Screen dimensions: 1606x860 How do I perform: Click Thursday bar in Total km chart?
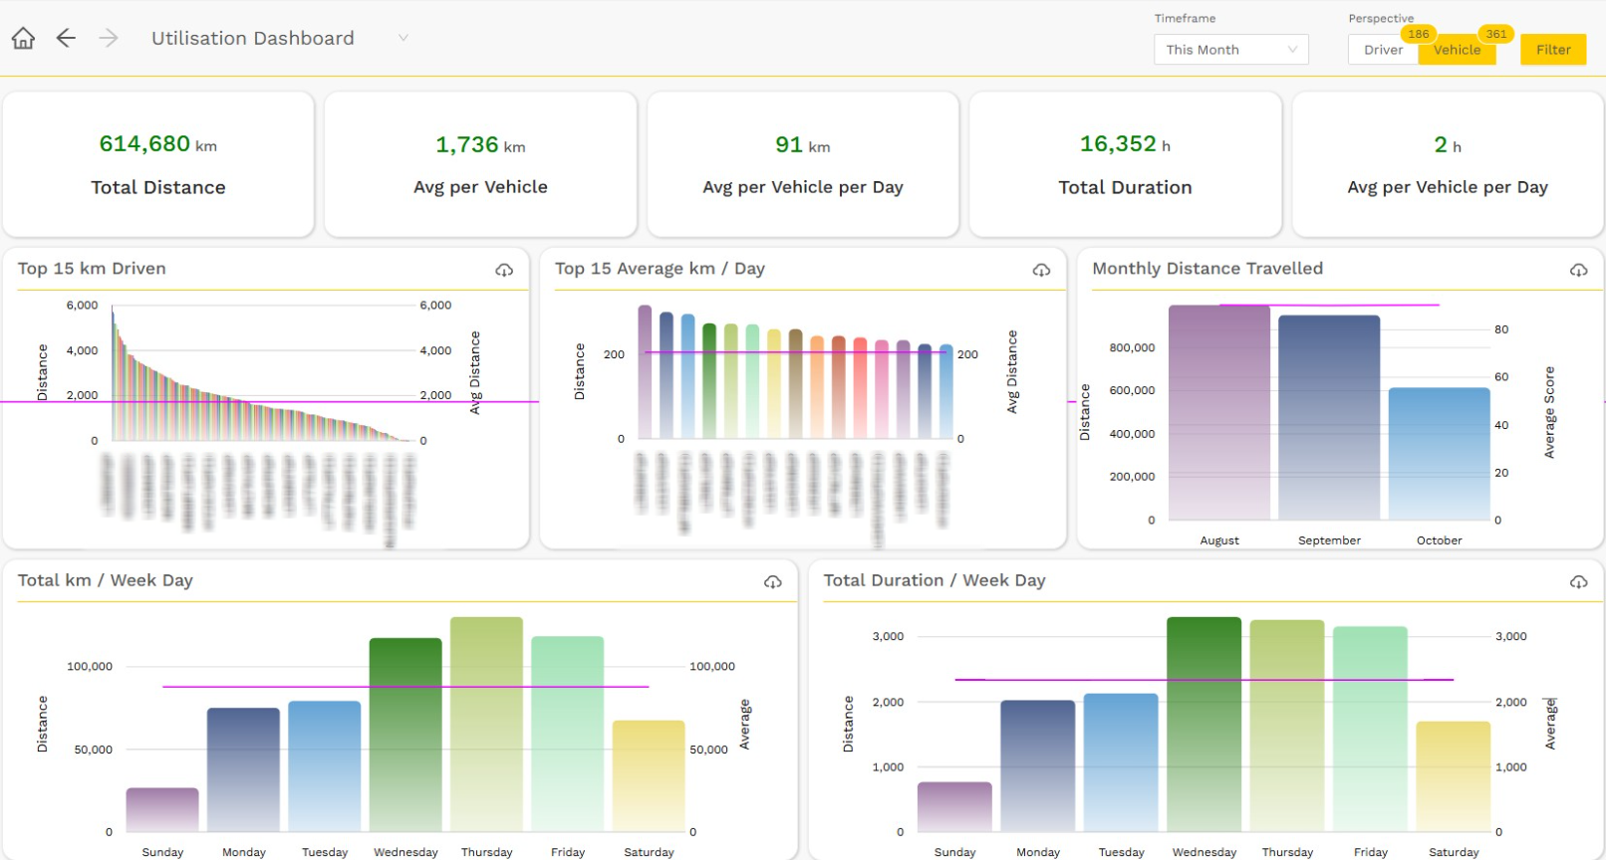coord(486,725)
